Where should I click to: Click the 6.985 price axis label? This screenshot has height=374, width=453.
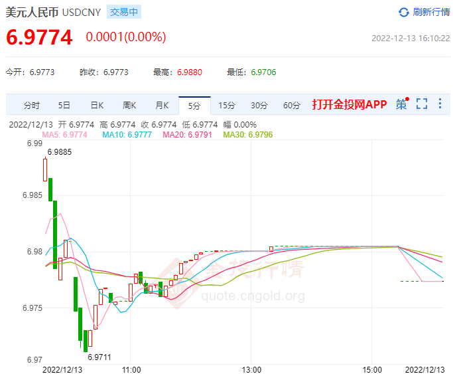32,195
